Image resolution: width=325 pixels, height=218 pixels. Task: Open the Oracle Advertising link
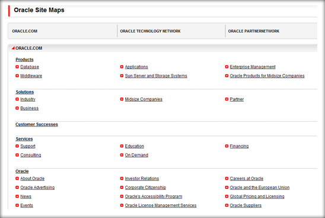pyautogui.click(x=37, y=188)
